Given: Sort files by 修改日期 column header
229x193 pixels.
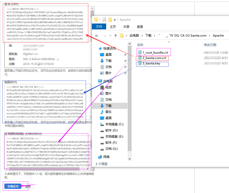Looking at the screenshot, I should point(210,45).
